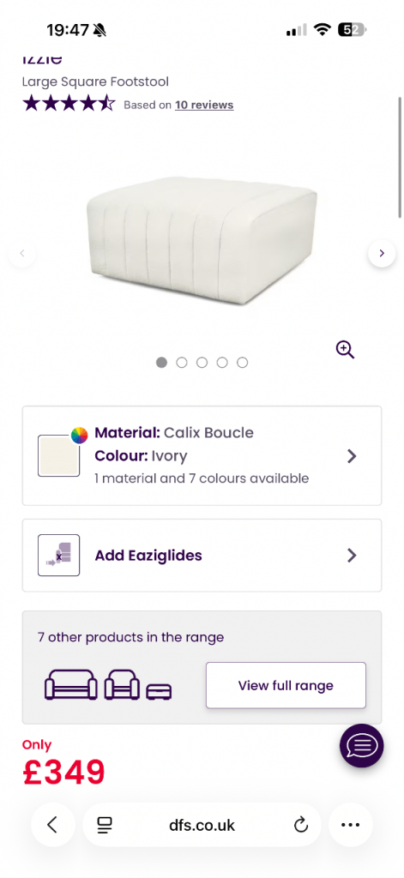Expand the Add Eaziglides chevron
The height and width of the screenshot is (878, 404).
point(352,555)
